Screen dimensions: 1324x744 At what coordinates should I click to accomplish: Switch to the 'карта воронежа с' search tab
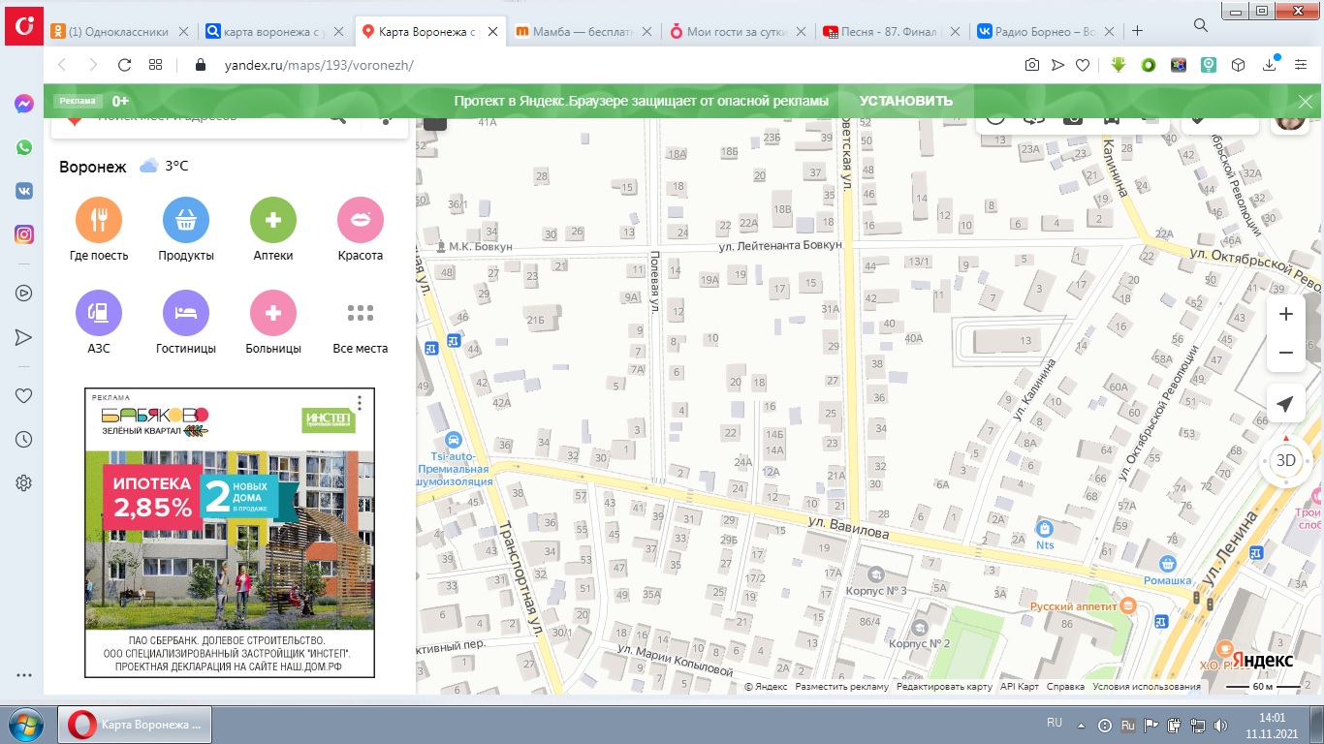[x=275, y=31]
